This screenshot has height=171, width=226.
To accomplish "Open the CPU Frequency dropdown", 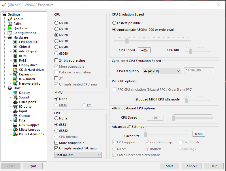I will pos(162,71).
